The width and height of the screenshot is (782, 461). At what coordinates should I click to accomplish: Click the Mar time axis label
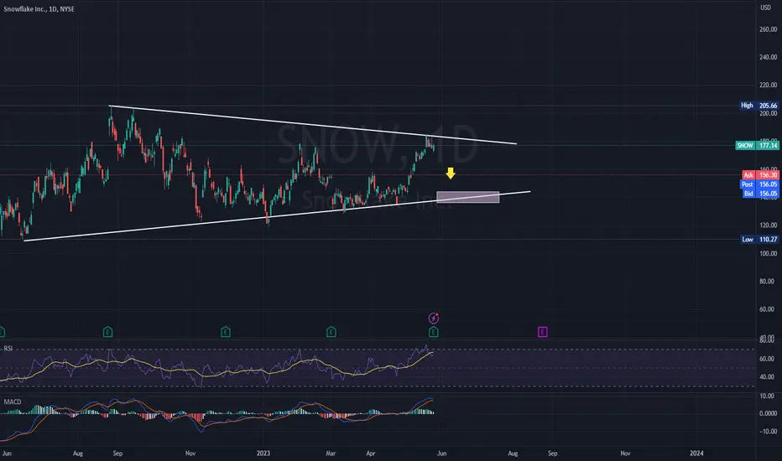[331, 453]
